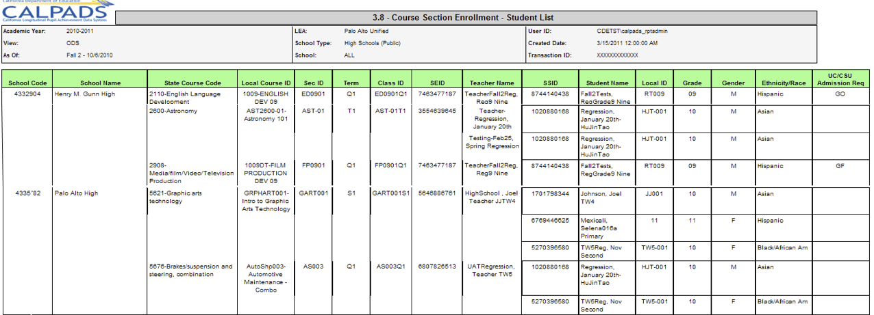
Task: Select the UATRegression, Teacher TW5 cell
Action: pyautogui.click(x=489, y=271)
